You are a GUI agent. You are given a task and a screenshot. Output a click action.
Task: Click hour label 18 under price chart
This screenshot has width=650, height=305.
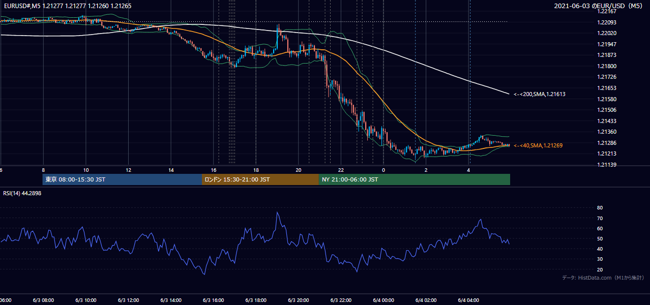[x=256, y=170]
